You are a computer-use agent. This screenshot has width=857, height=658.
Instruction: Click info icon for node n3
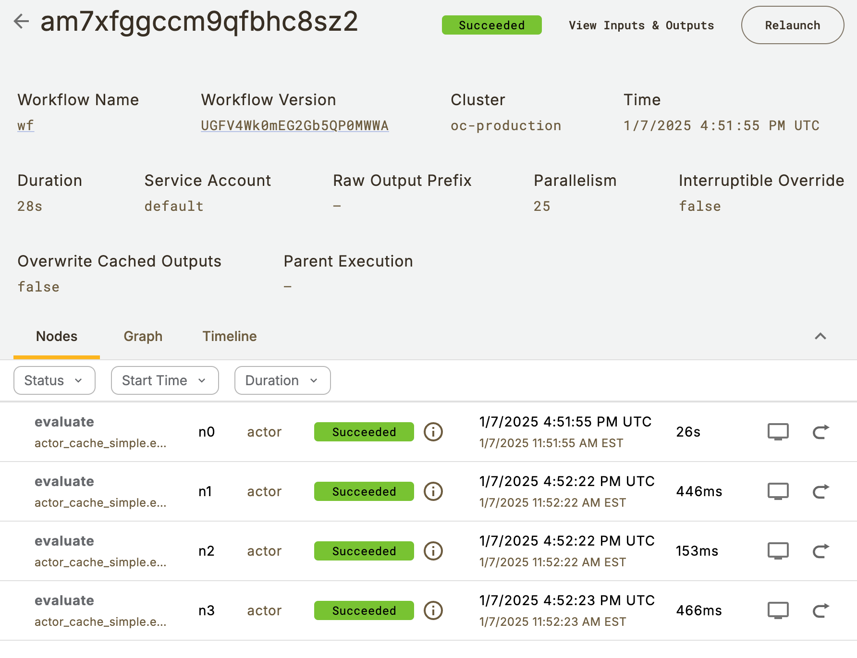(x=433, y=610)
